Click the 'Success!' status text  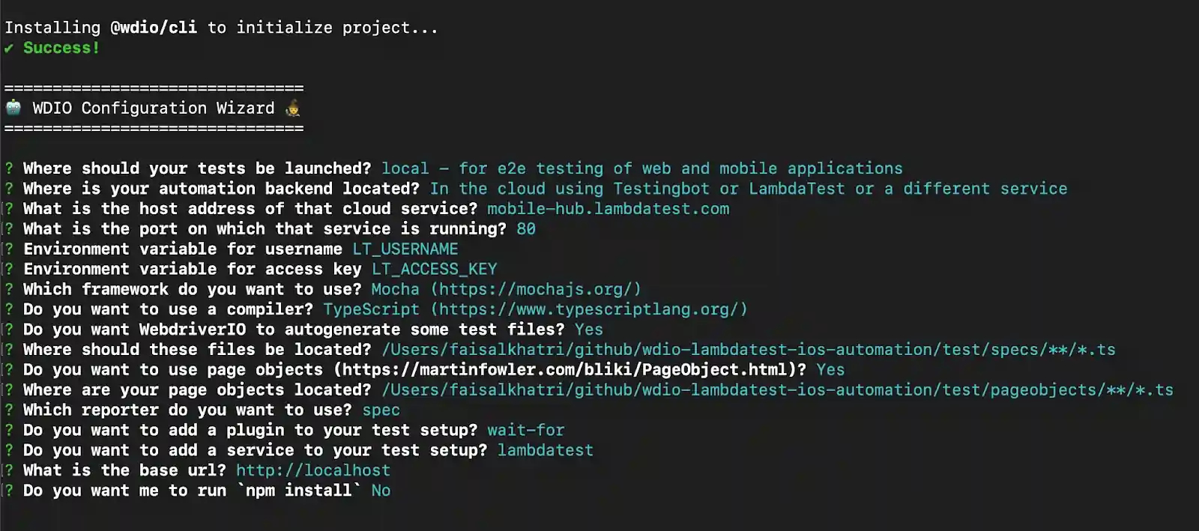(x=61, y=48)
